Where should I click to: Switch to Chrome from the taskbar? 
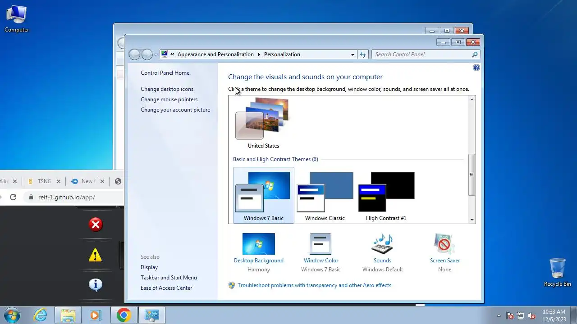124,315
